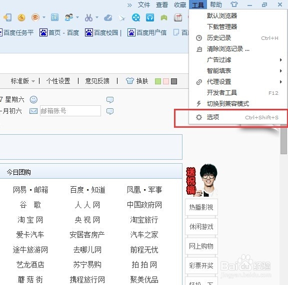This screenshot has height=285, width=288.
Task: Click the shirt skin icon in title bar
Action: click(x=234, y=4)
